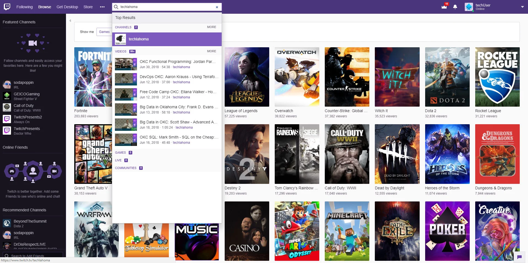Open the Witch It game cover

(397, 77)
